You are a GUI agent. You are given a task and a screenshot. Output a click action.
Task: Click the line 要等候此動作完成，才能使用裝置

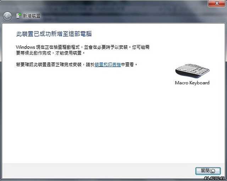pos(50,53)
